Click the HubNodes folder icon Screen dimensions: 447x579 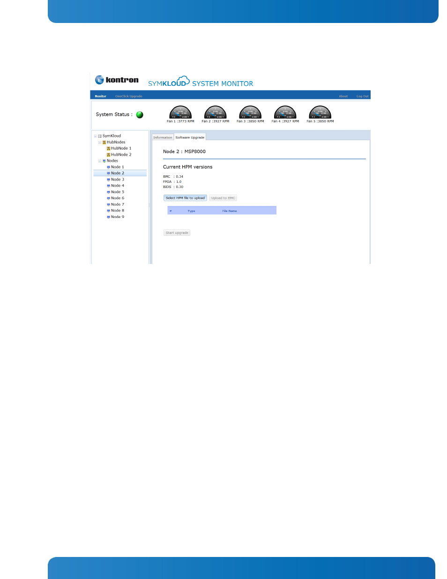click(x=104, y=142)
